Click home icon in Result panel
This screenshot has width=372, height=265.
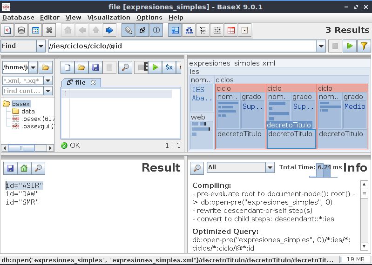tap(24, 168)
